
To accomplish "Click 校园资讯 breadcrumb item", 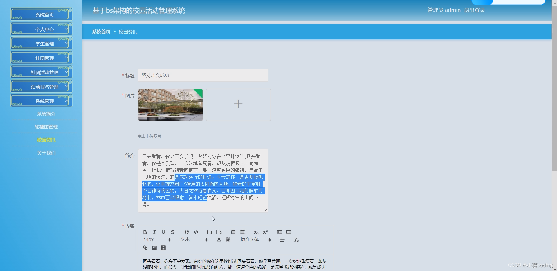I will (x=128, y=32).
